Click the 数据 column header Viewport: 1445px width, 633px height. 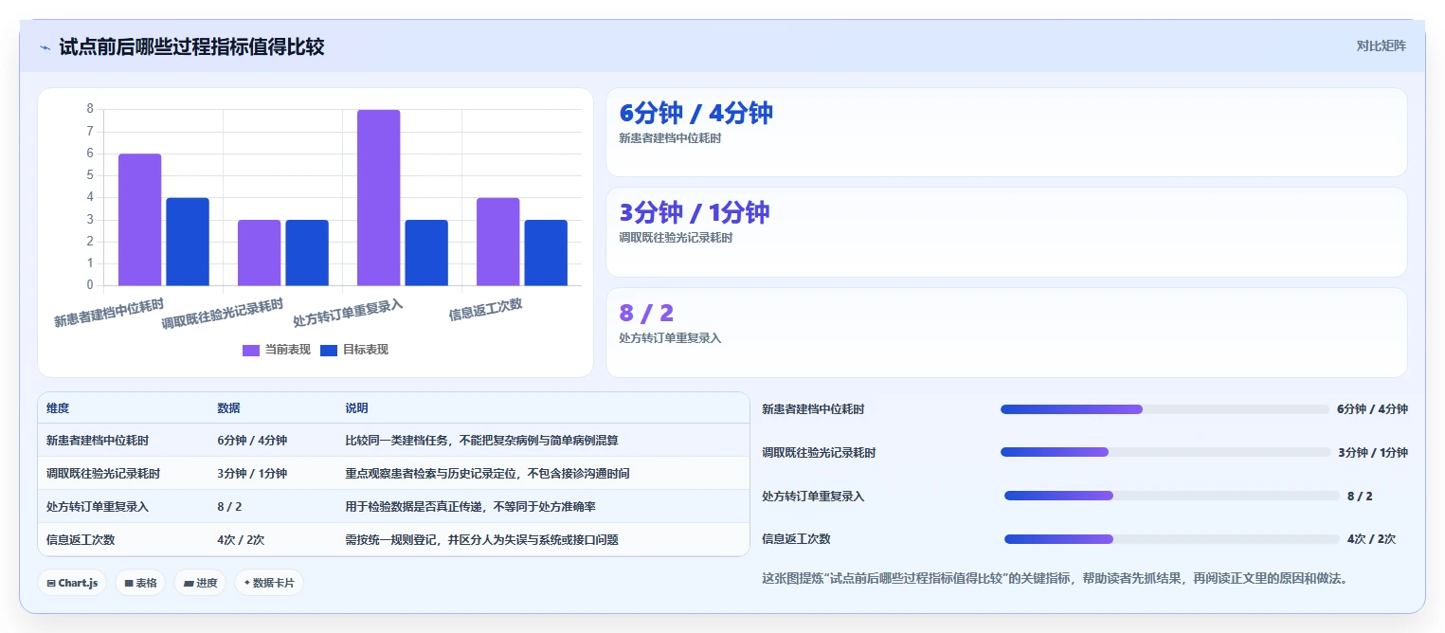[x=228, y=408]
